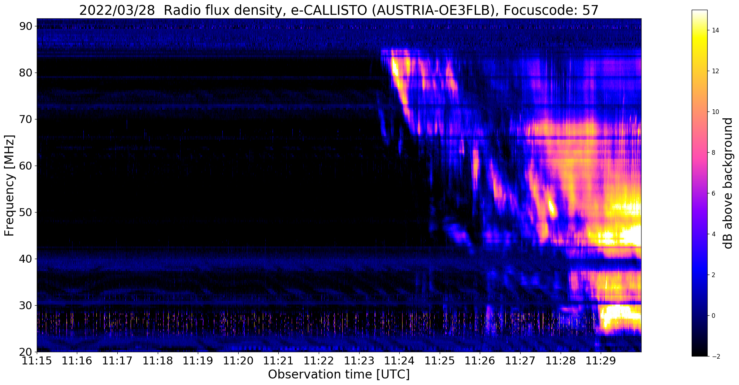Click the 11:24 time tick label
Viewport: 739px width, 385px height.
[399, 360]
